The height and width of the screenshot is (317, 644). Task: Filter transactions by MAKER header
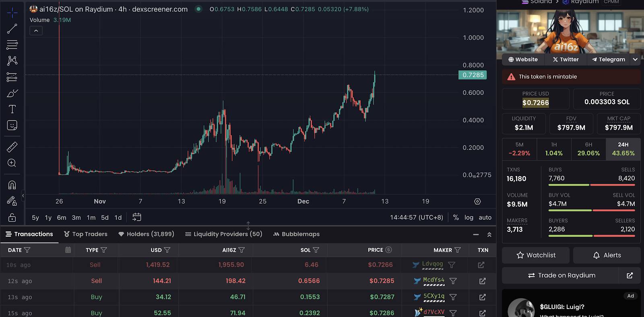[x=458, y=250]
